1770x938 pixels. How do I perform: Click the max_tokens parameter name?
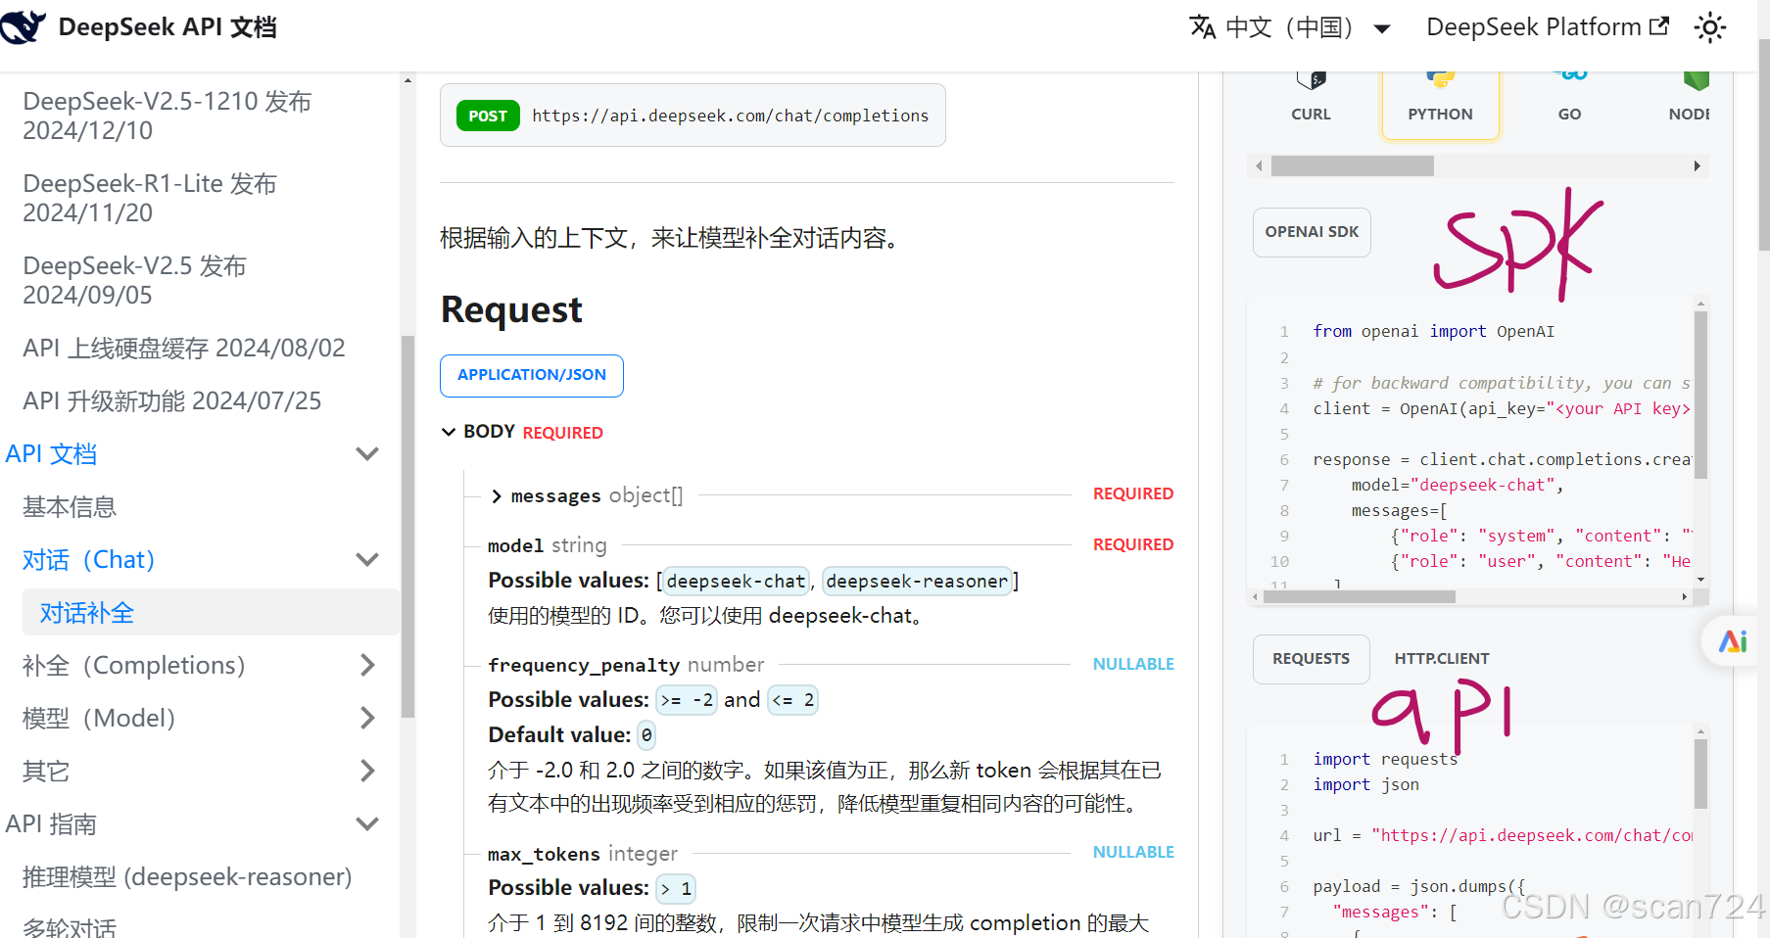click(x=544, y=854)
